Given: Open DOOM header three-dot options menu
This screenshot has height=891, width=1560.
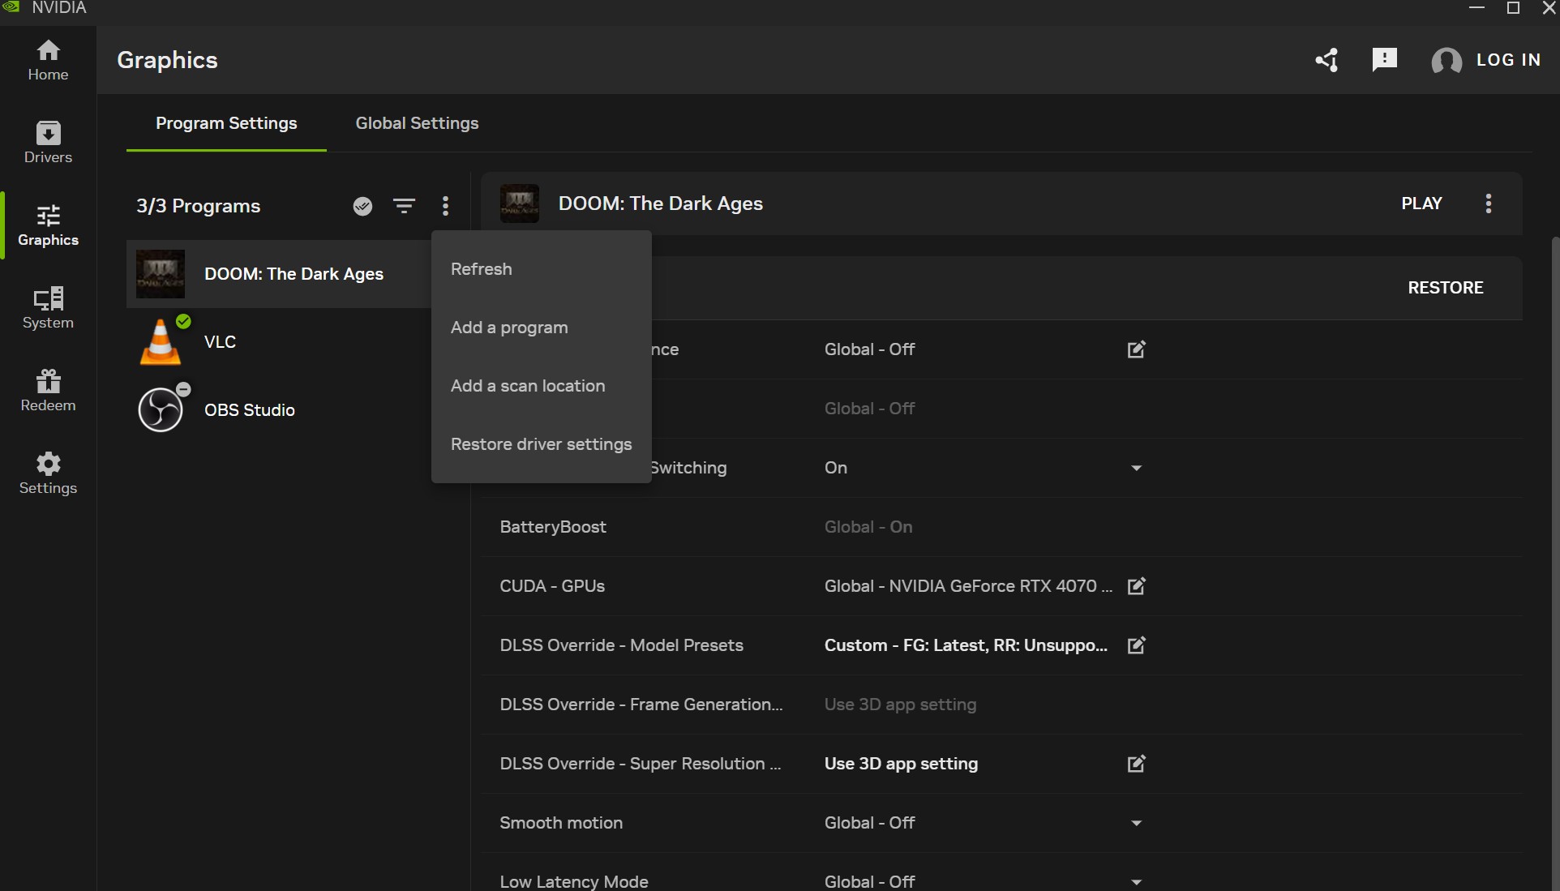Looking at the screenshot, I should tap(1488, 203).
